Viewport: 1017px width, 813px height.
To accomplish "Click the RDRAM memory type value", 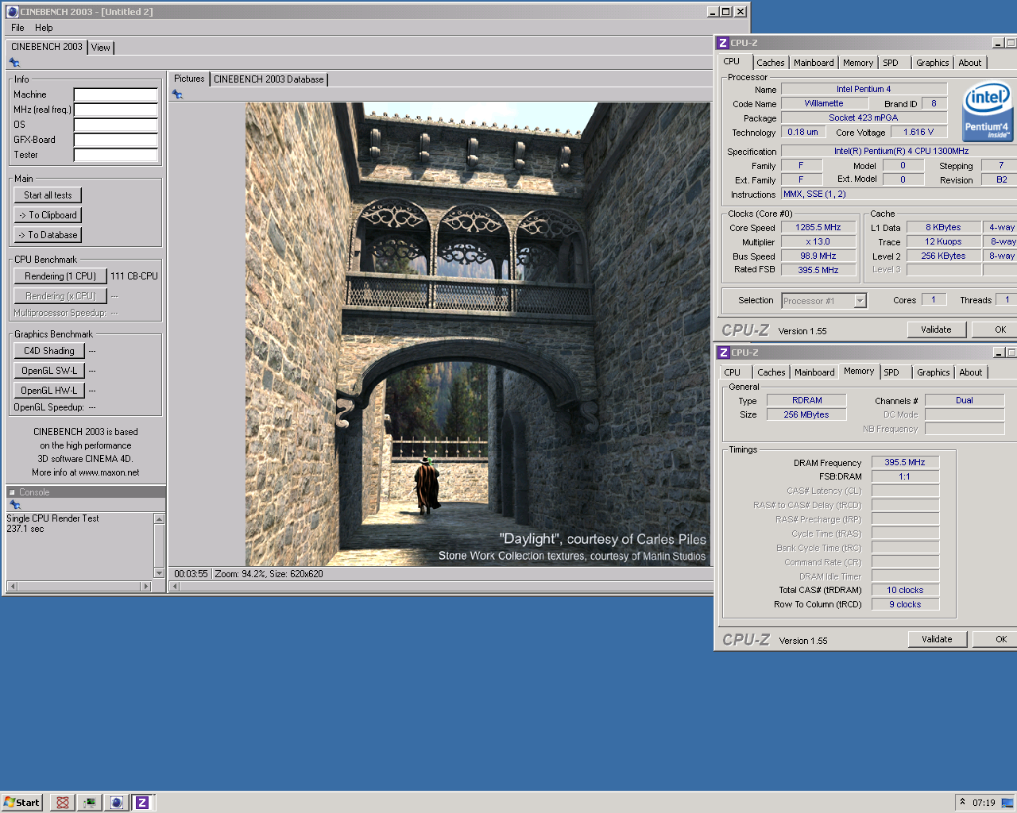I will (807, 401).
